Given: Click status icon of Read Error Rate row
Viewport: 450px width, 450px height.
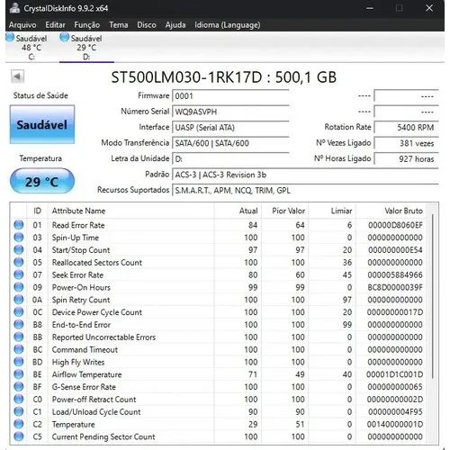Looking at the screenshot, I should (19, 225).
